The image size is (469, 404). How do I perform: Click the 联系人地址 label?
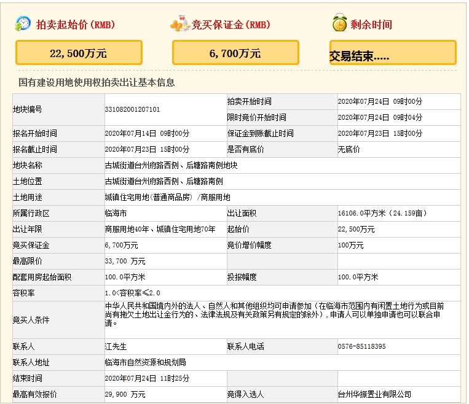[31, 363]
